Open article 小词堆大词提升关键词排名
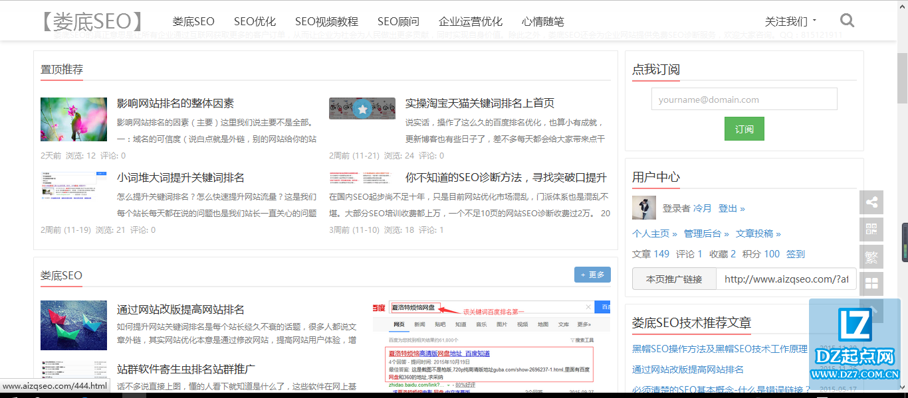The height and width of the screenshot is (398, 908). [x=181, y=178]
